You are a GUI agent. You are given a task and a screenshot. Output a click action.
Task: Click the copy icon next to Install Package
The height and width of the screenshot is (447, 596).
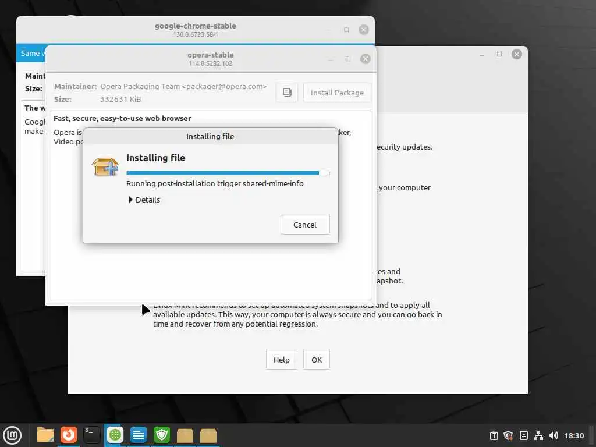coord(287,93)
